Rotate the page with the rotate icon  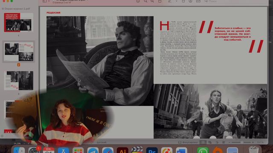tap(183, 1)
